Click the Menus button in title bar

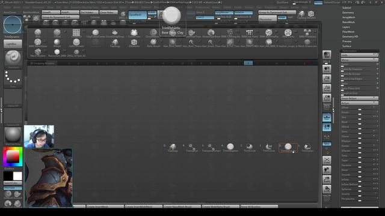pyautogui.click(x=318, y=2)
